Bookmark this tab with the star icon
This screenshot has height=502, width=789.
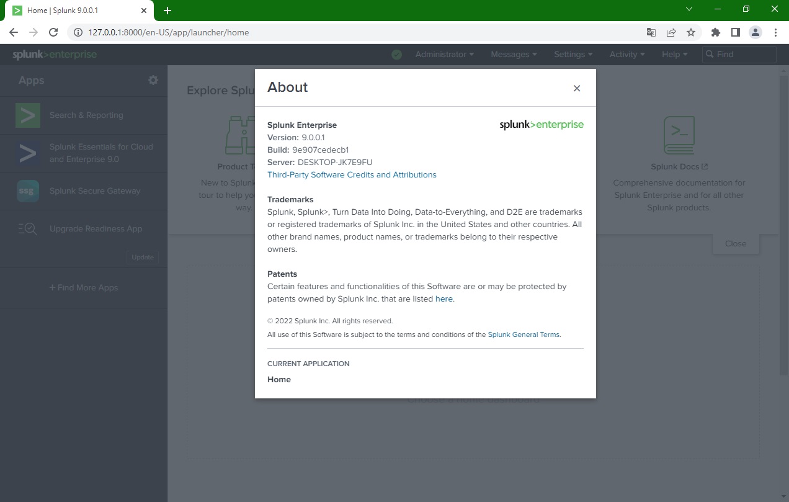coord(690,32)
